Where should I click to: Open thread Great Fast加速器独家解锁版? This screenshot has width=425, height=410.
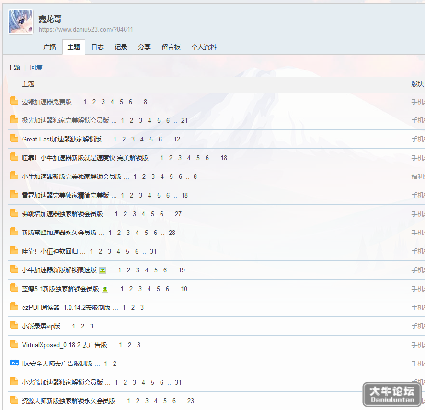(x=62, y=139)
